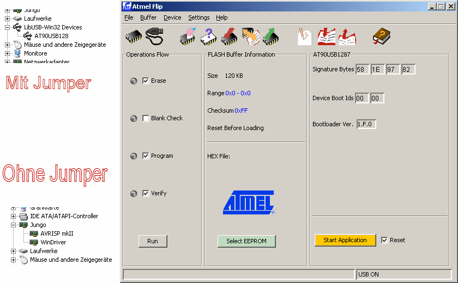The image size is (458, 283).
Task: Select the top tree's Laufwerke drive icon
Action: [17, 19]
